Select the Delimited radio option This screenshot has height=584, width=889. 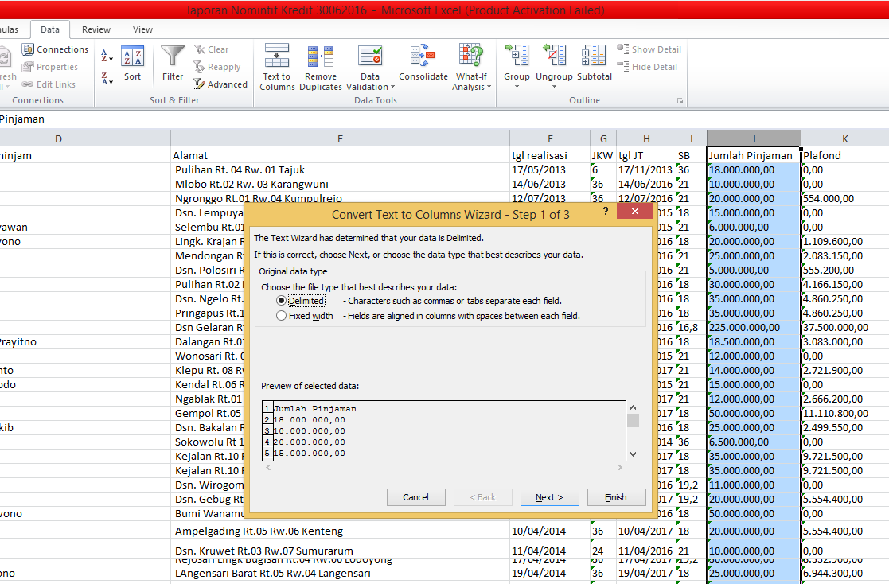pos(281,301)
